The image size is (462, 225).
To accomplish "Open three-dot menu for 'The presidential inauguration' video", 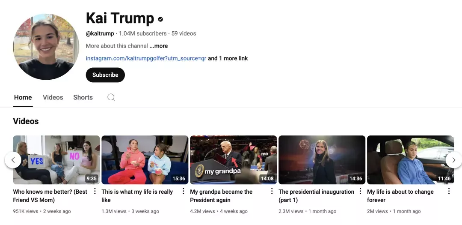I will (x=360, y=191).
